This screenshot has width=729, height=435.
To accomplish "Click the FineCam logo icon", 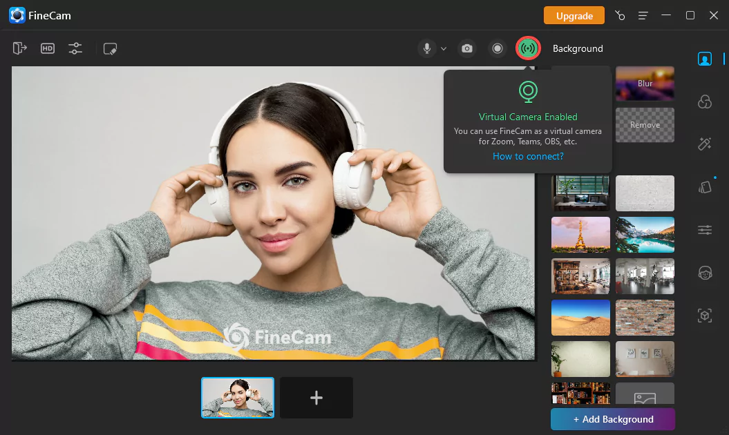I will pyautogui.click(x=17, y=15).
